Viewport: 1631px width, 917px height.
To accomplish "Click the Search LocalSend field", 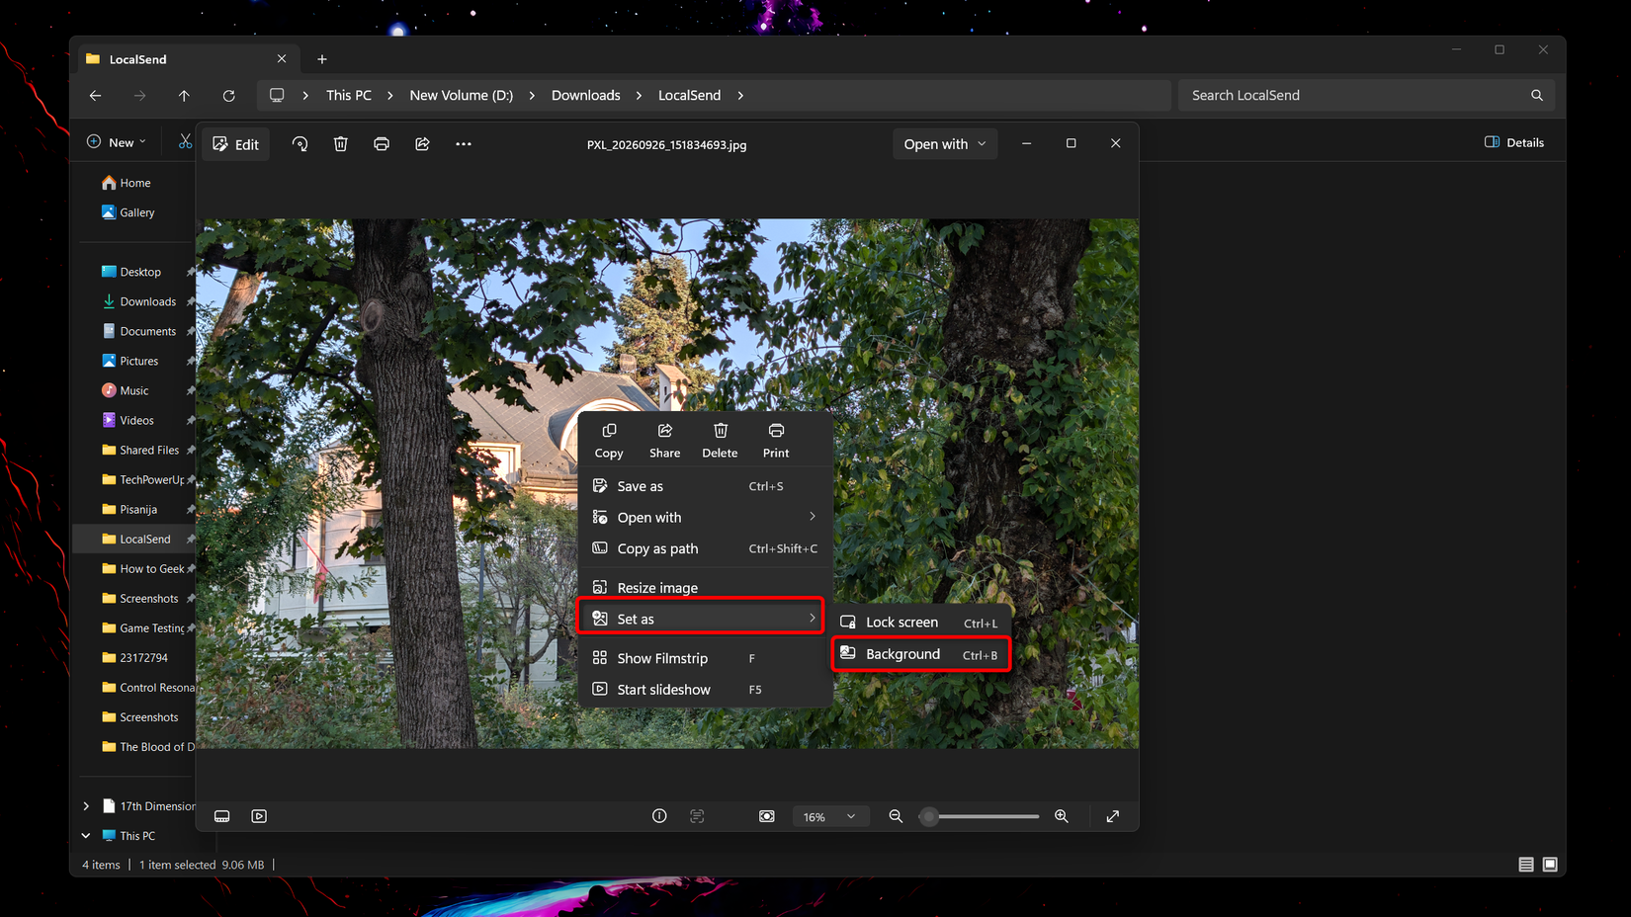I will 1366,96.
